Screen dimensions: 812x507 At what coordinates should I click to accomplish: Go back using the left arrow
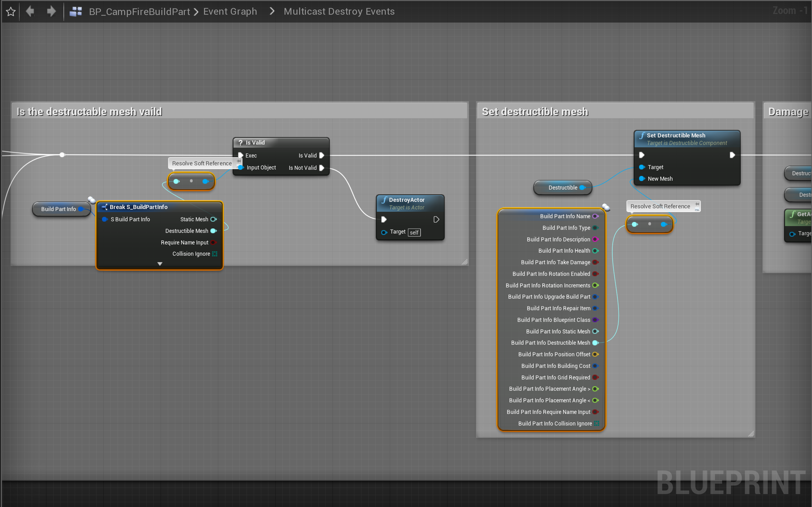[30, 11]
